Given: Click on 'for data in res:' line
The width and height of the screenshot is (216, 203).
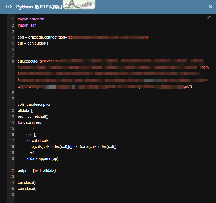Looking at the screenshot, I should [x=30, y=122].
